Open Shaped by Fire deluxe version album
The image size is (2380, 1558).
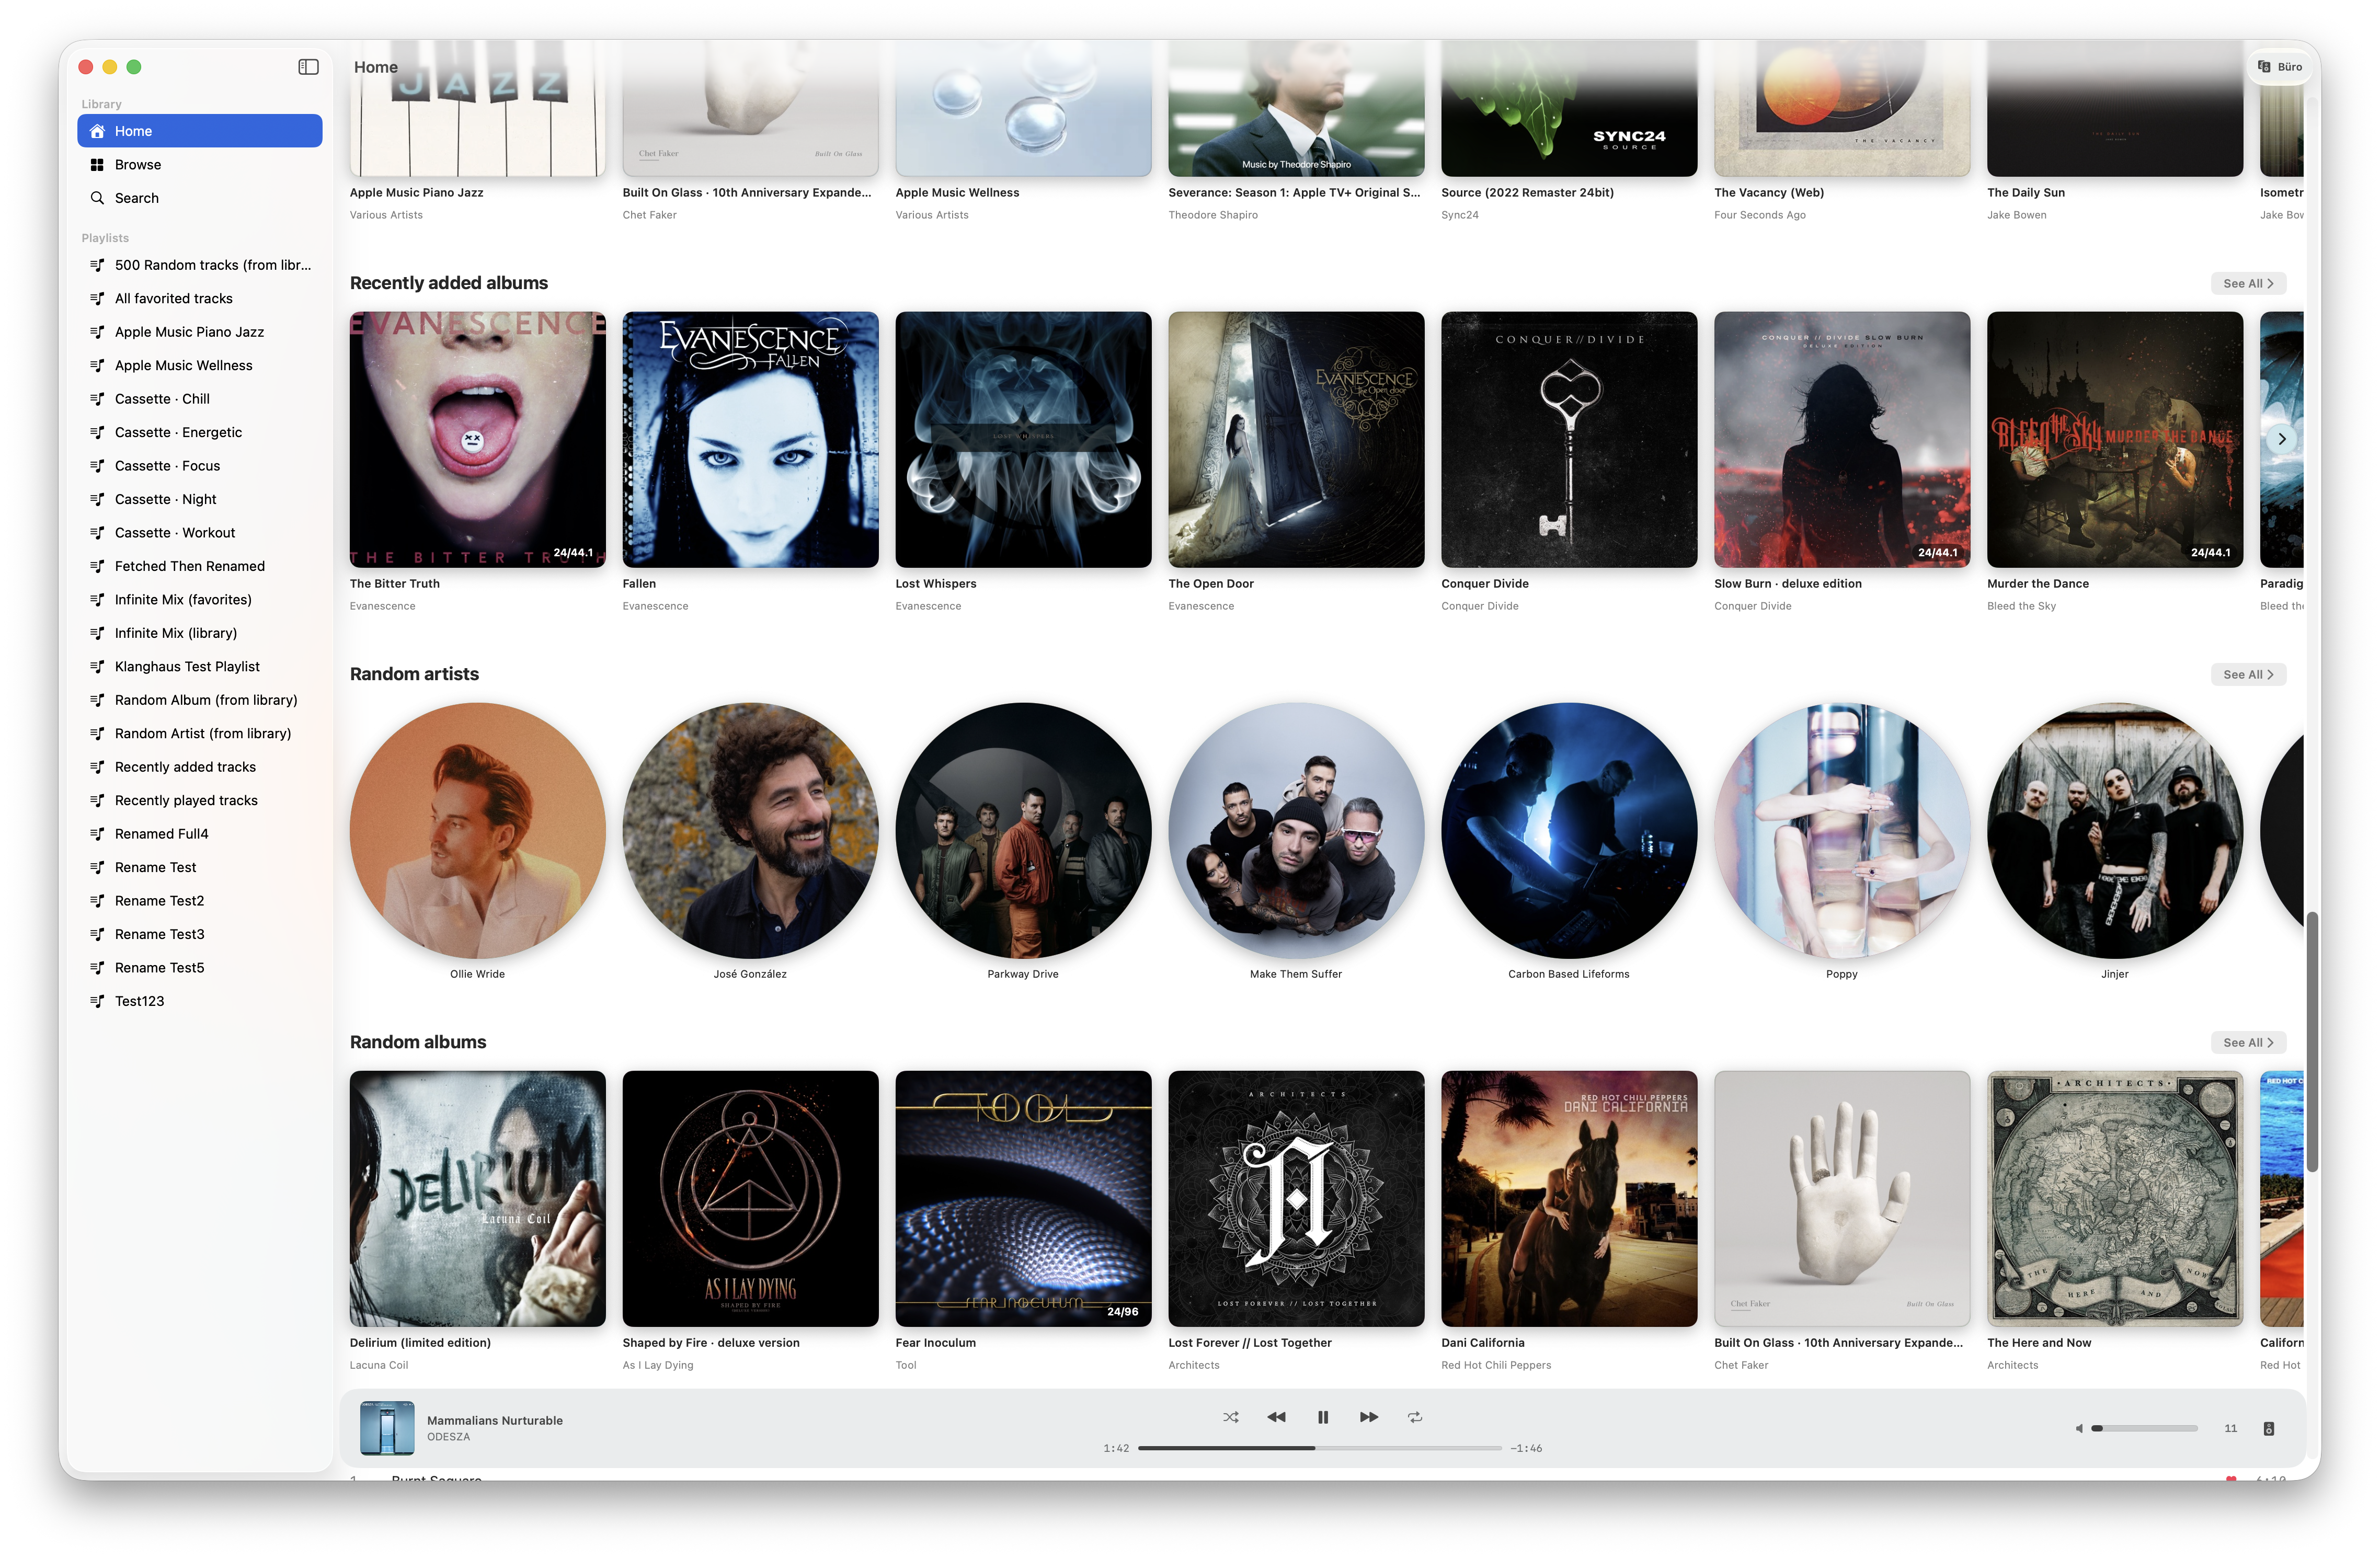[750, 1199]
